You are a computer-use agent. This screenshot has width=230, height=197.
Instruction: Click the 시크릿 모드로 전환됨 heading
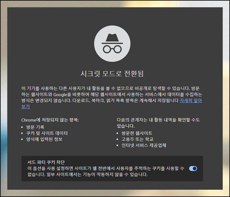pos(112,73)
